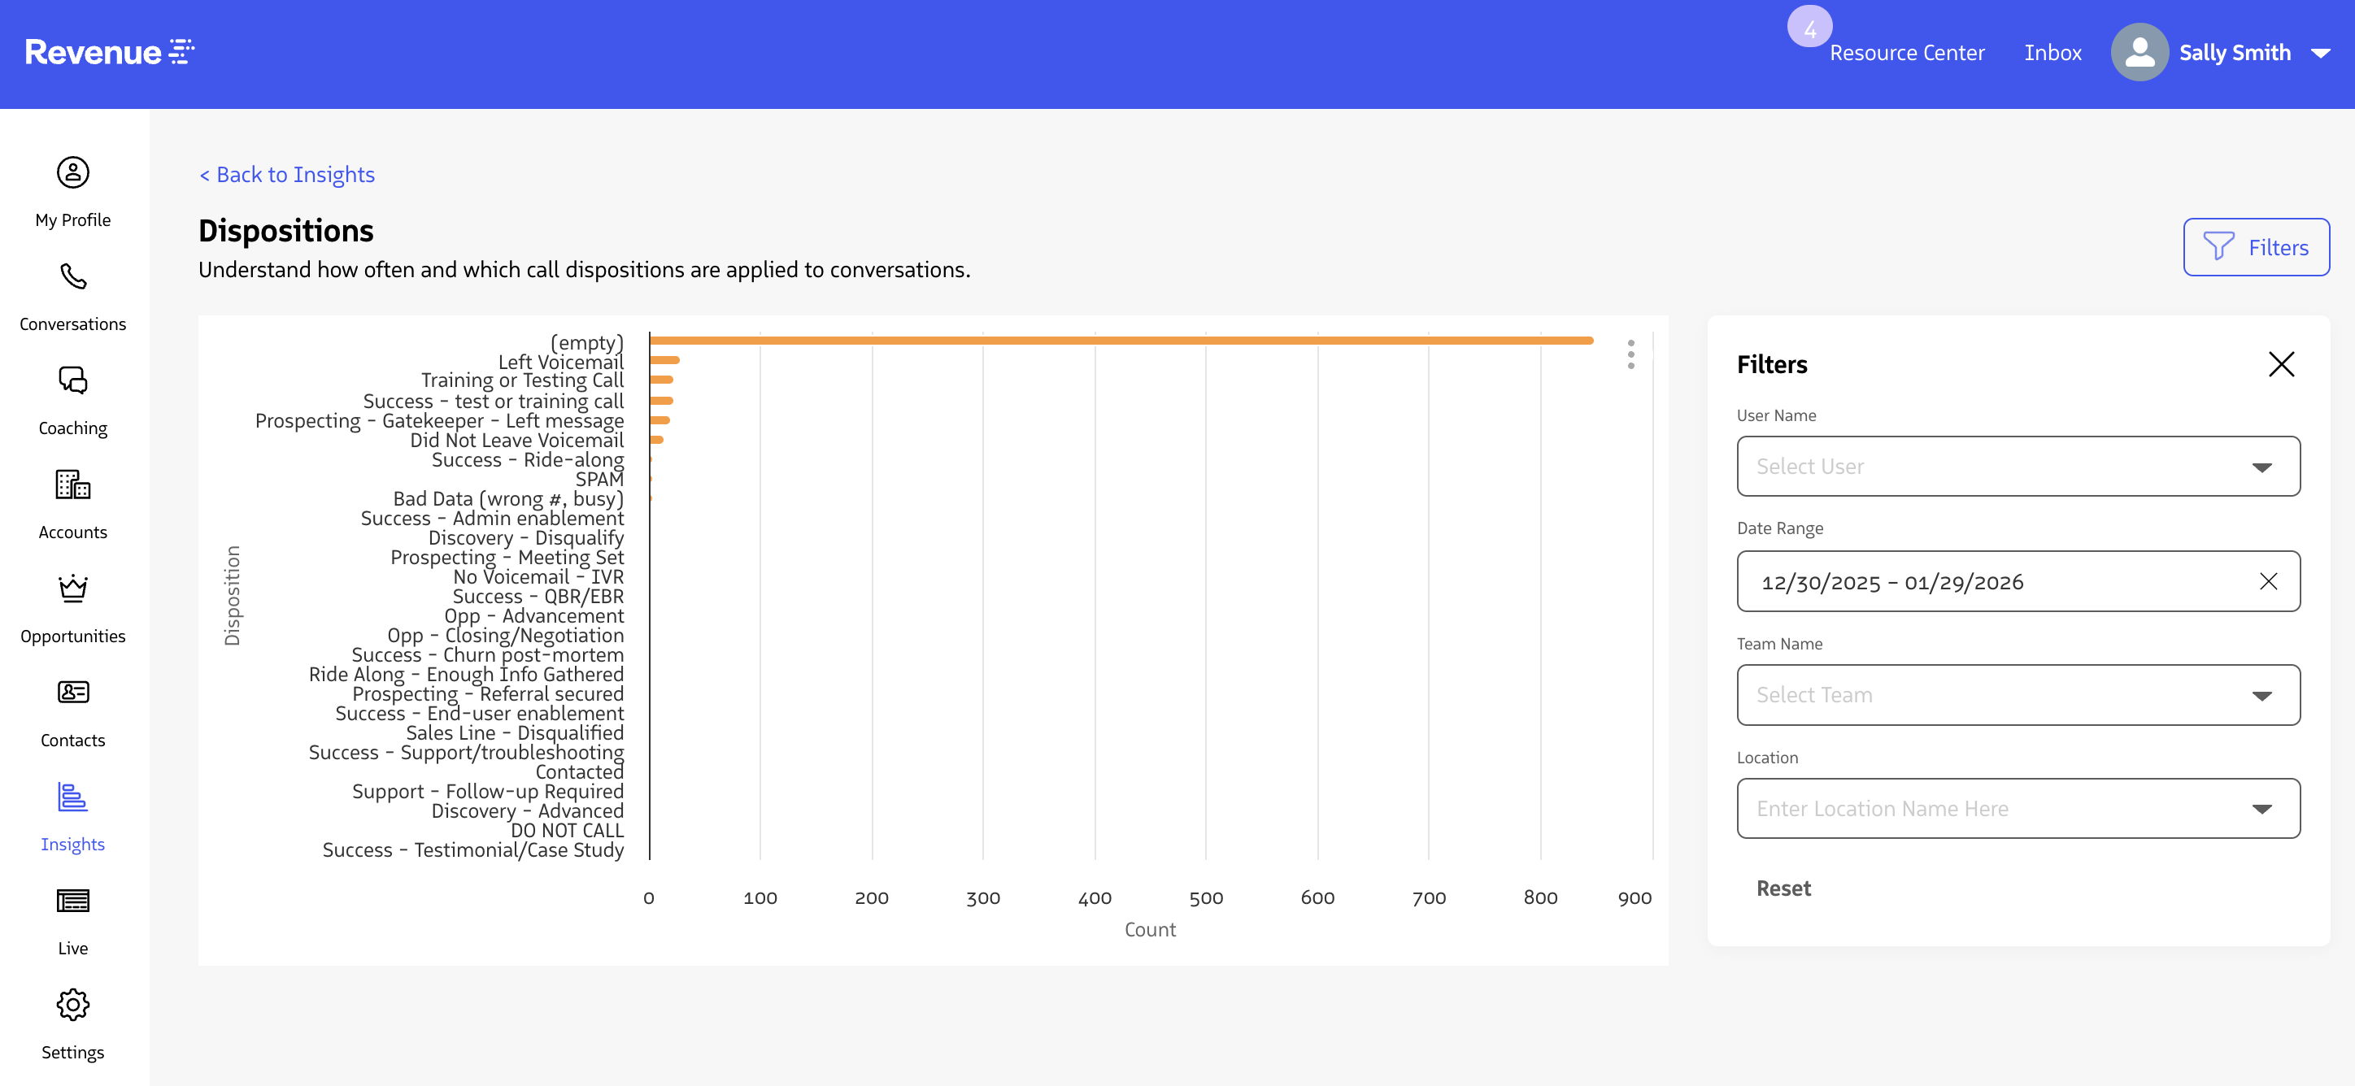Reset all filters
This screenshot has height=1086, width=2355.
click(1783, 888)
